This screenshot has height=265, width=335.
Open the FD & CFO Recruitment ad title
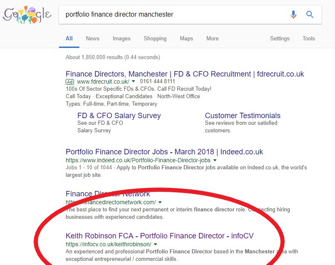(185, 74)
